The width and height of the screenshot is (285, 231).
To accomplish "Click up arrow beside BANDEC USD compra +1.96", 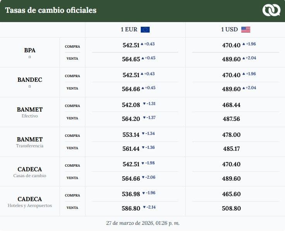I will coord(244,74).
